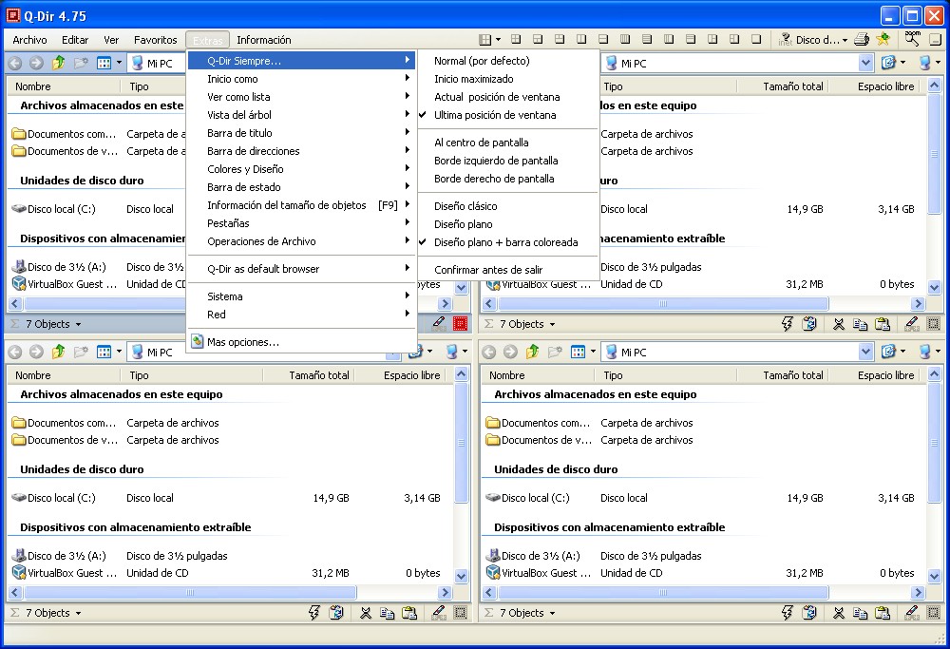Screen dimensions: 950x649
Task: Expand the Sistema submenu
Action: click(x=301, y=296)
